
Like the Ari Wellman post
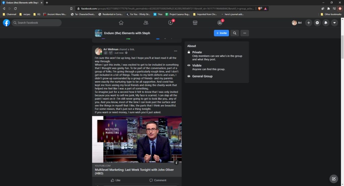(x=115, y=180)
